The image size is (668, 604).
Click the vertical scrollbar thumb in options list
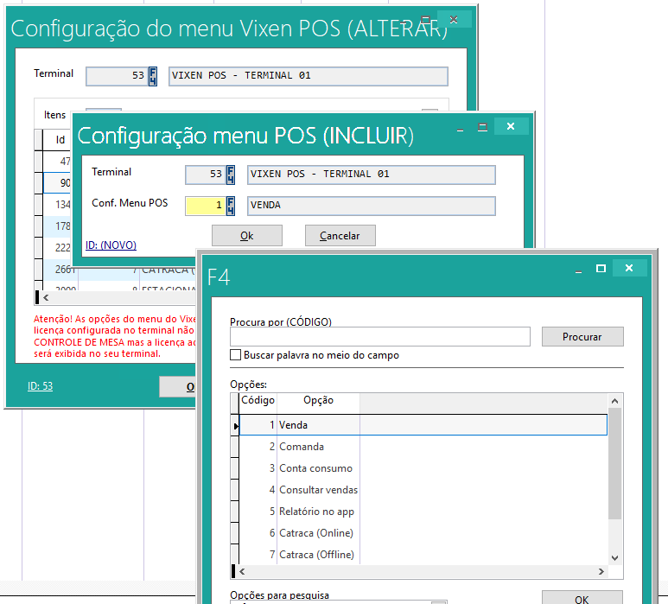click(614, 463)
